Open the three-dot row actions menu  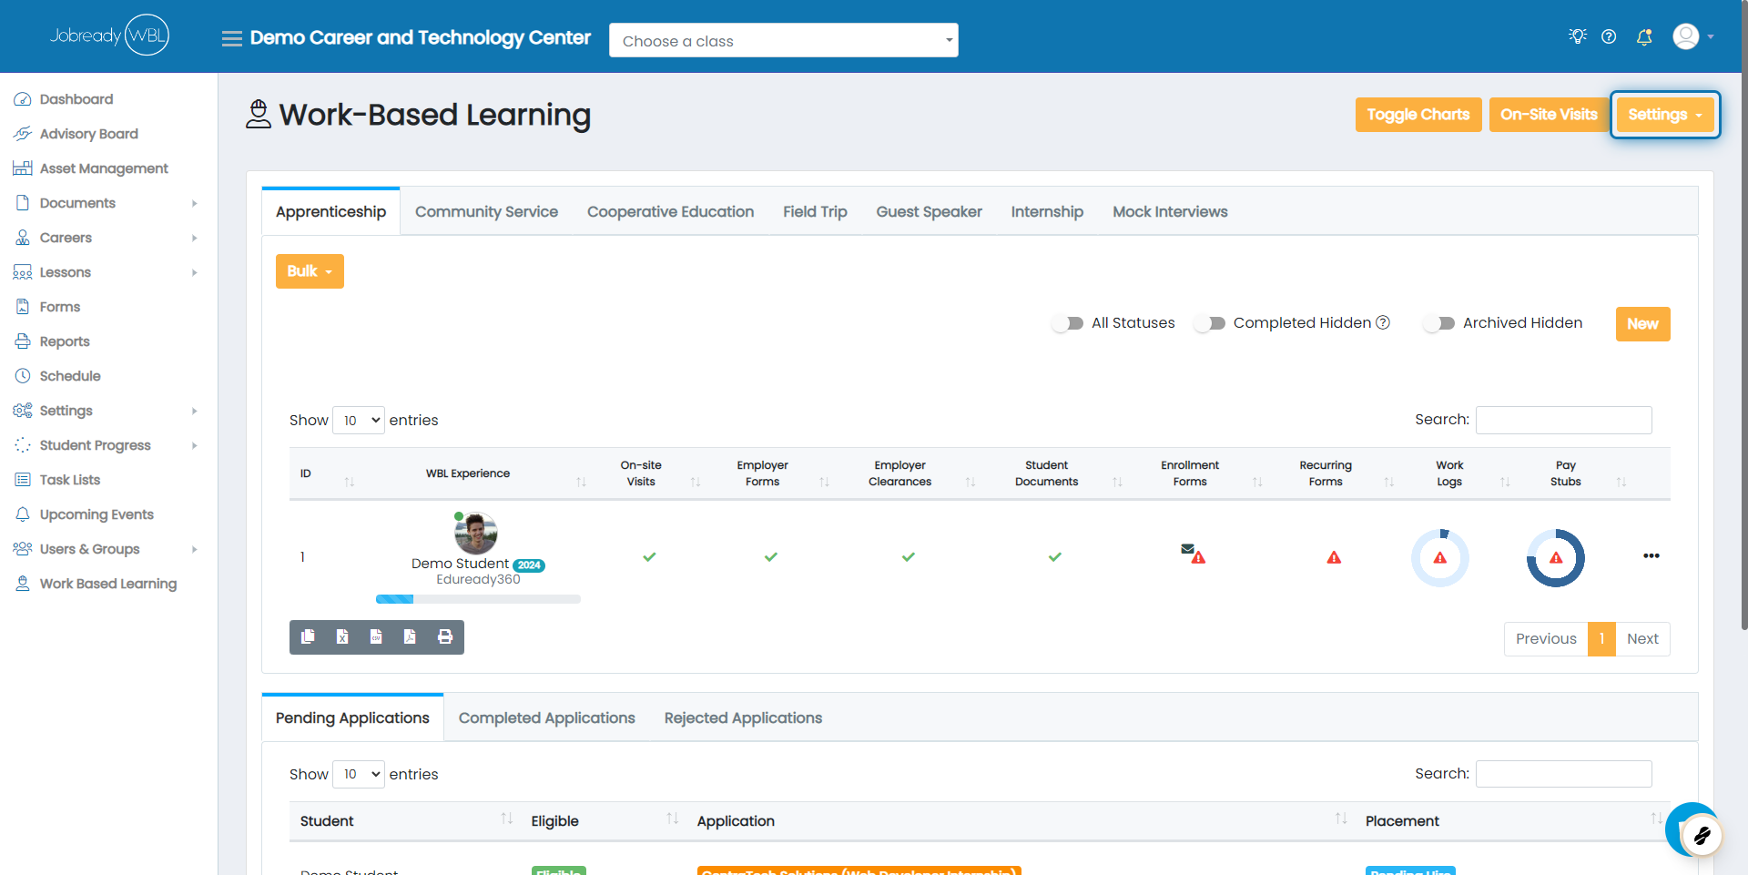(x=1651, y=555)
